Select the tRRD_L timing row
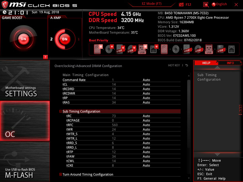This screenshot has width=243, height=182. (x=124, y=147)
